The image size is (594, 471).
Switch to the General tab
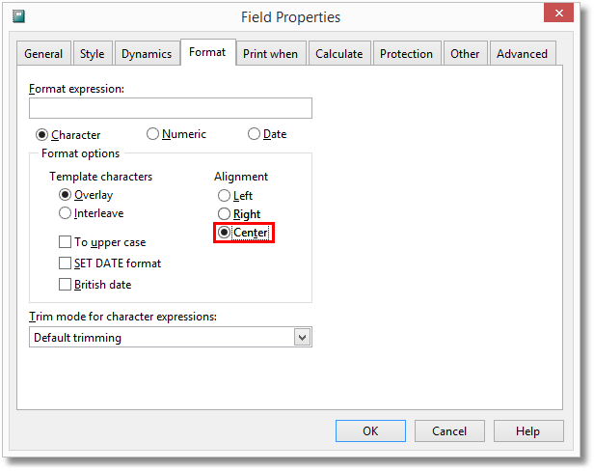point(43,54)
